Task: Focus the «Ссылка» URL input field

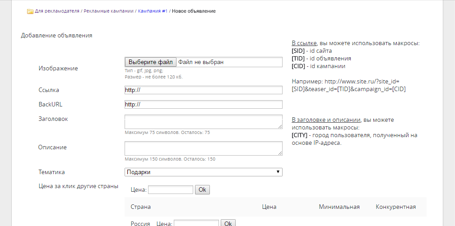Action: click(204, 90)
